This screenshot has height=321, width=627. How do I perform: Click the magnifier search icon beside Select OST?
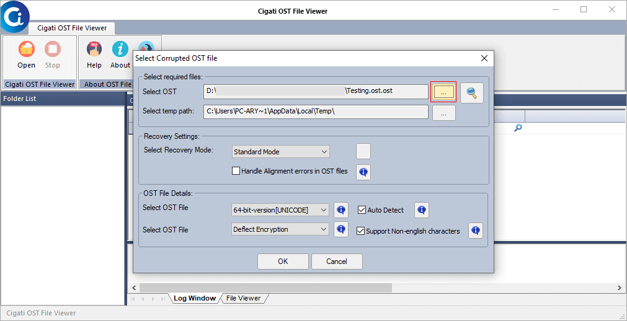tap(472, 93)
